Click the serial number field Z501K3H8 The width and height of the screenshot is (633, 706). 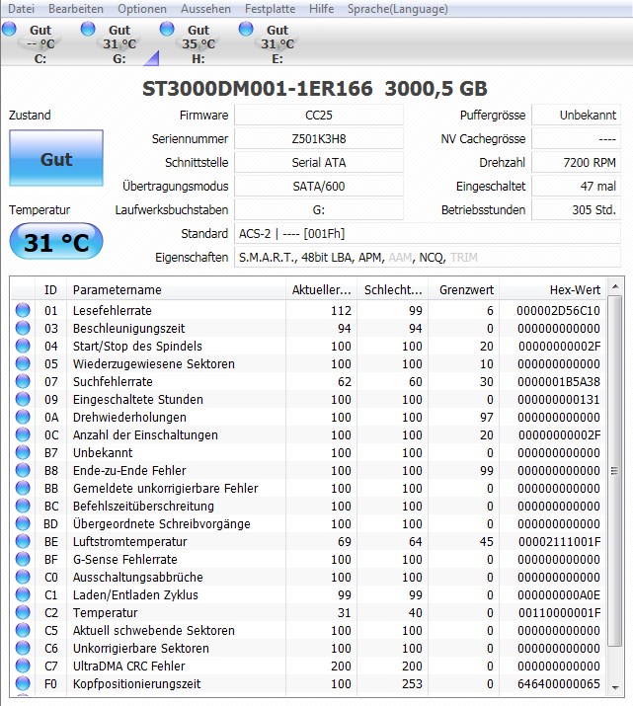coord(319,138)
